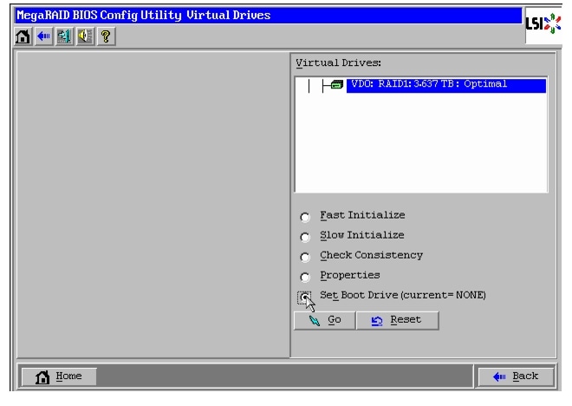Click the Go button

pyautogui.click(x=324, y=320)
